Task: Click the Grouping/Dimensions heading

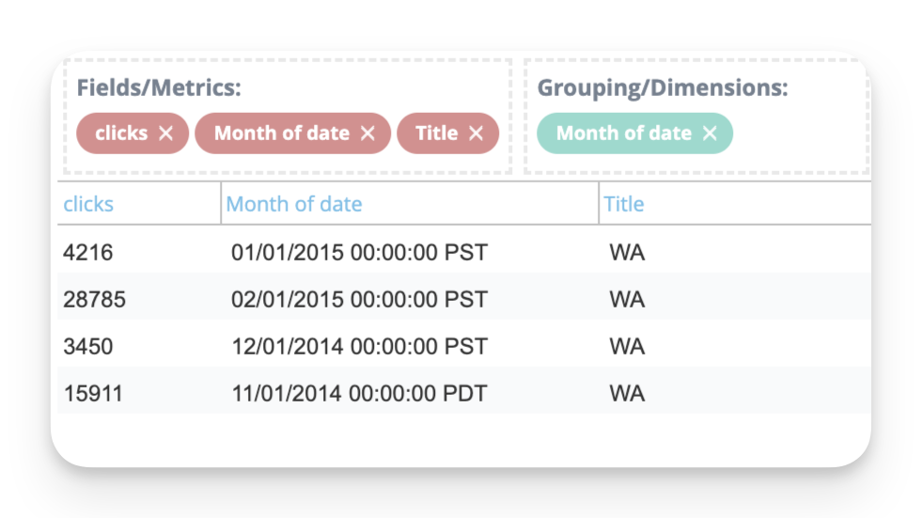Action: click(662, 87)
